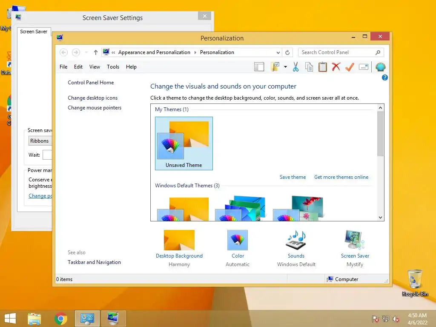Screen dimensions: 436x327
Task: Click the scissors Cut icon
Action: 295,67
